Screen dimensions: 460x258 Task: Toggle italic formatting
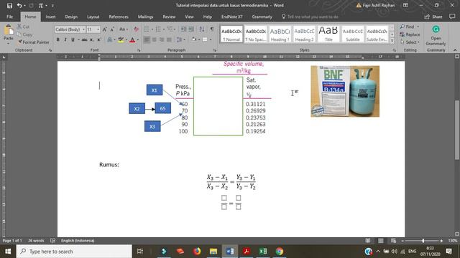(65, 39)
